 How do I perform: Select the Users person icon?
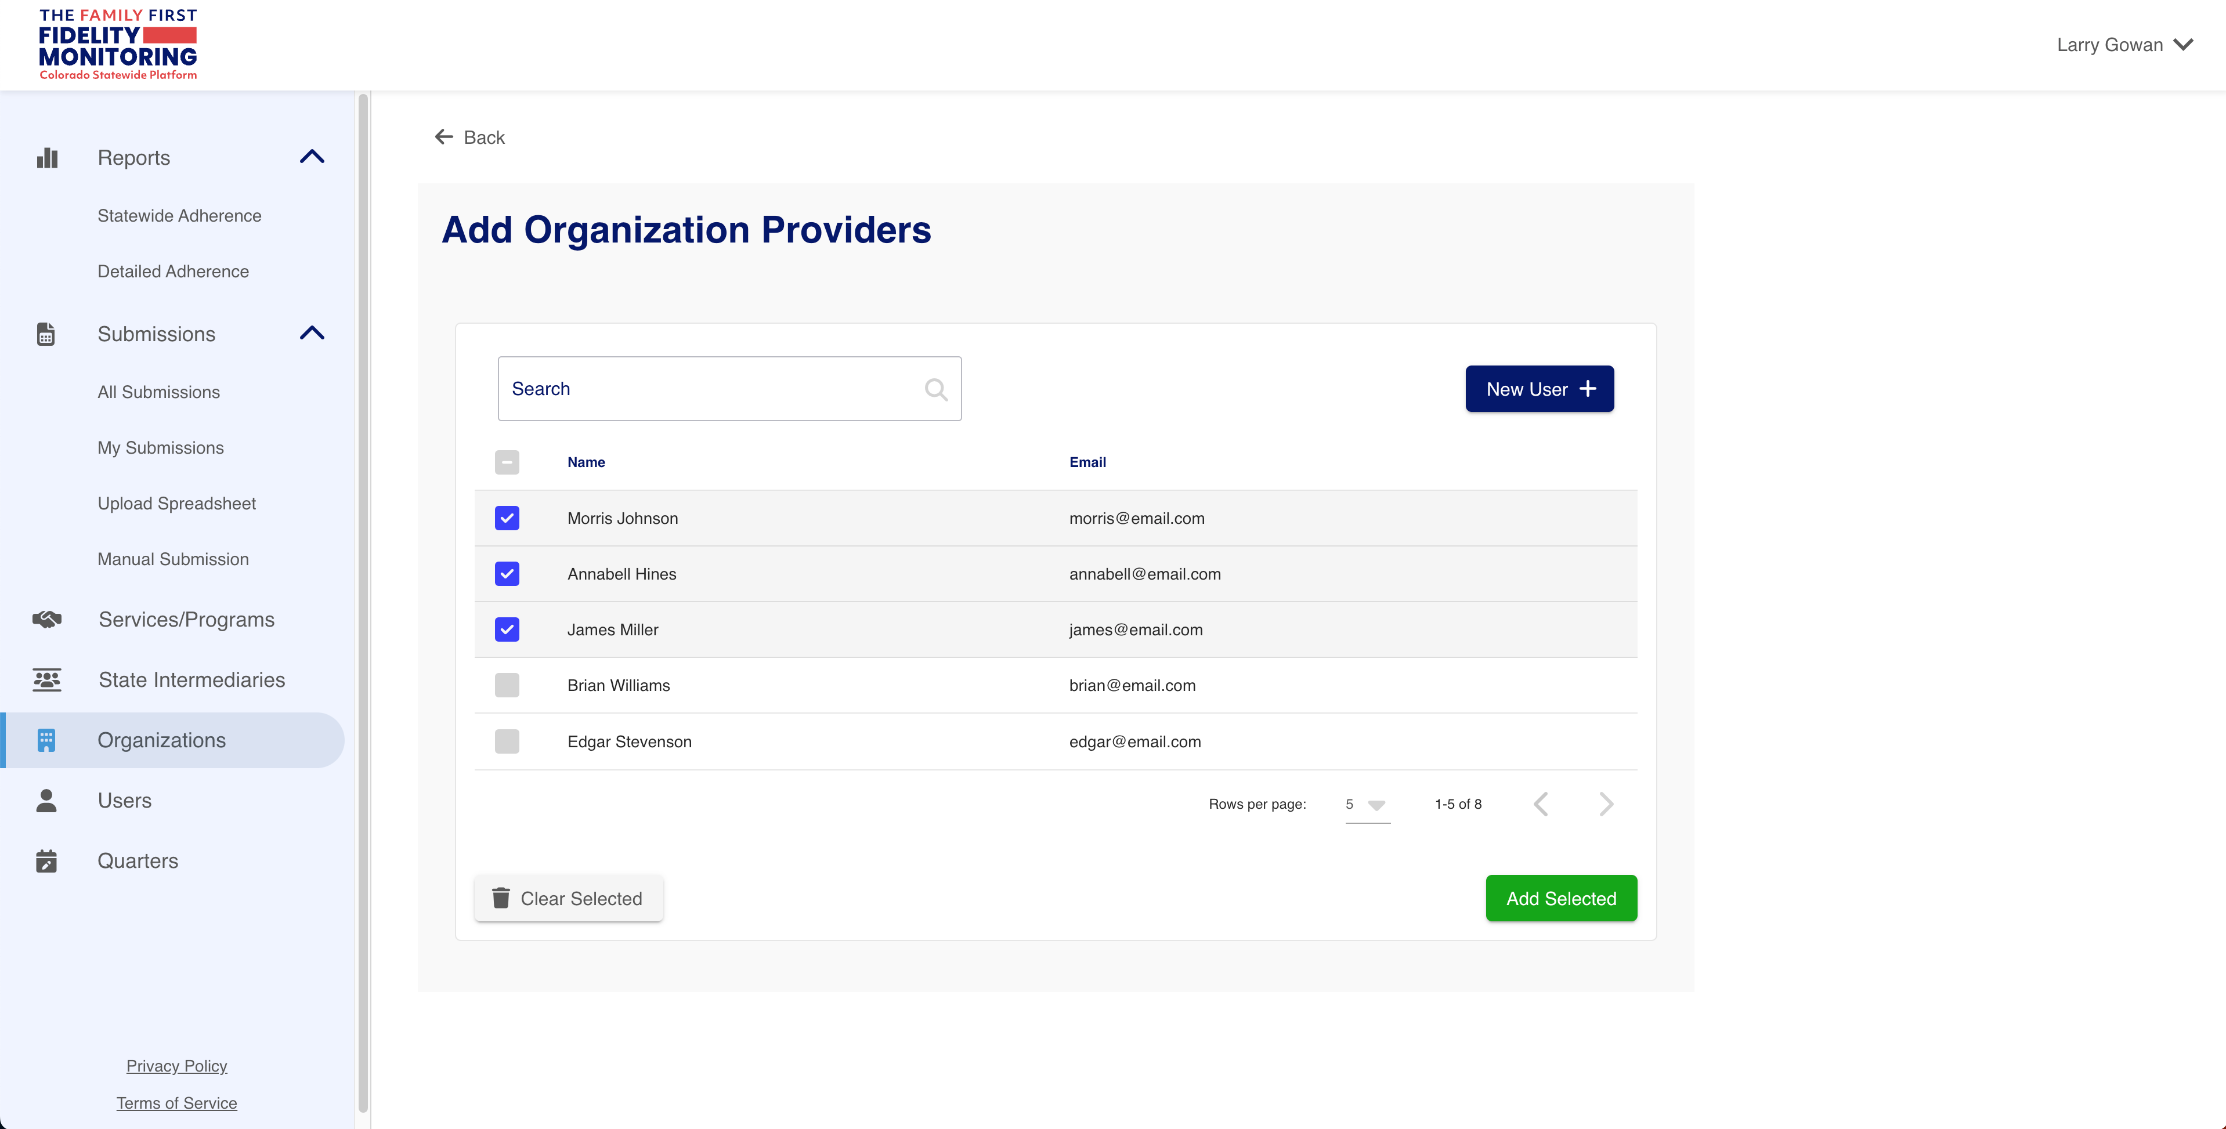(x=46, y=800)
